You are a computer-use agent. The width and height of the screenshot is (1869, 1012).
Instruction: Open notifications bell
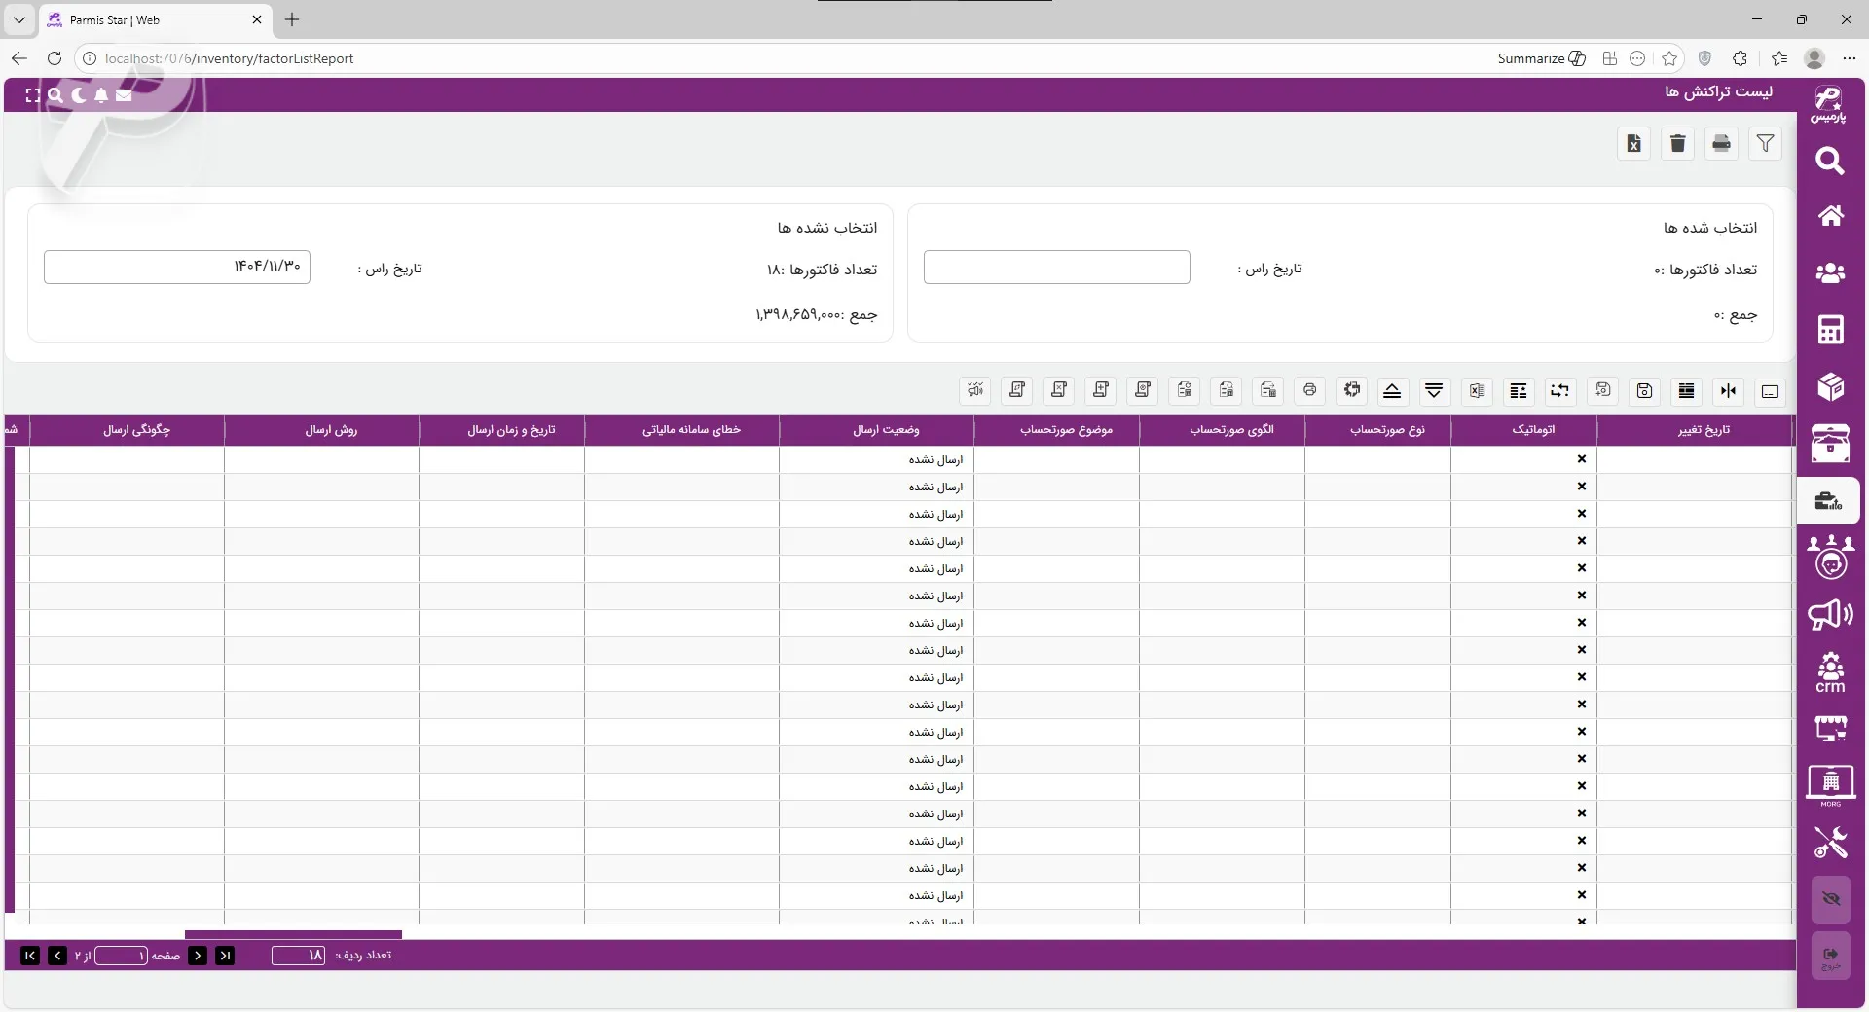click(x=101, y=95)
